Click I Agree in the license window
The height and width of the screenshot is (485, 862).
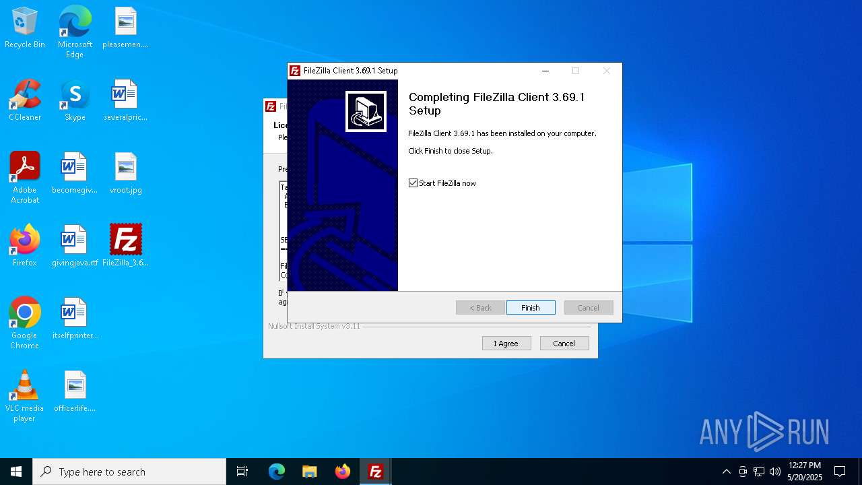point(506,344)
